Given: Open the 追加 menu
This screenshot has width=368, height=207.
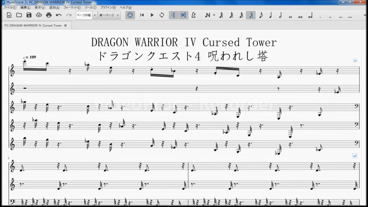Looking at the screenshot, I should pyautogui.click(x=54, y=7).
